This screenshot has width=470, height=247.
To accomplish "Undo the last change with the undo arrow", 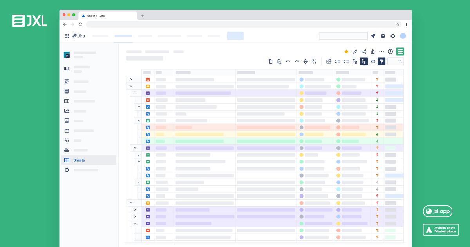I will [x=287, y=61].
